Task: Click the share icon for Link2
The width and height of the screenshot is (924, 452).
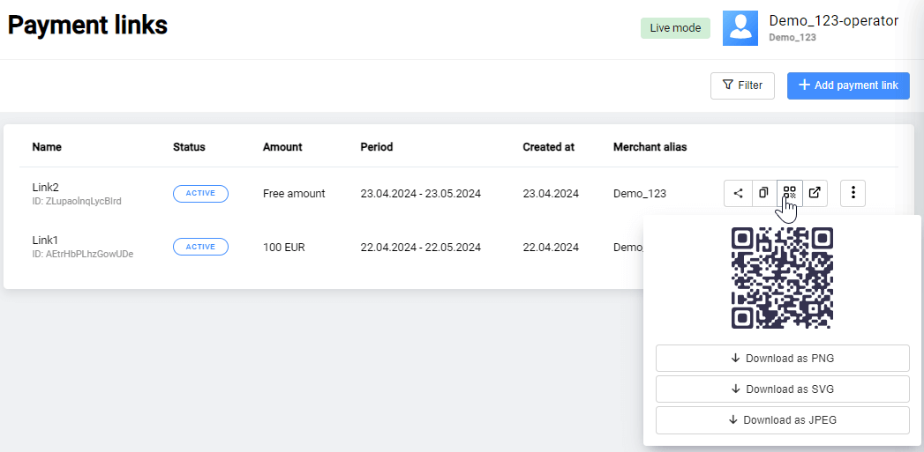Action: (x=738, y=193)
